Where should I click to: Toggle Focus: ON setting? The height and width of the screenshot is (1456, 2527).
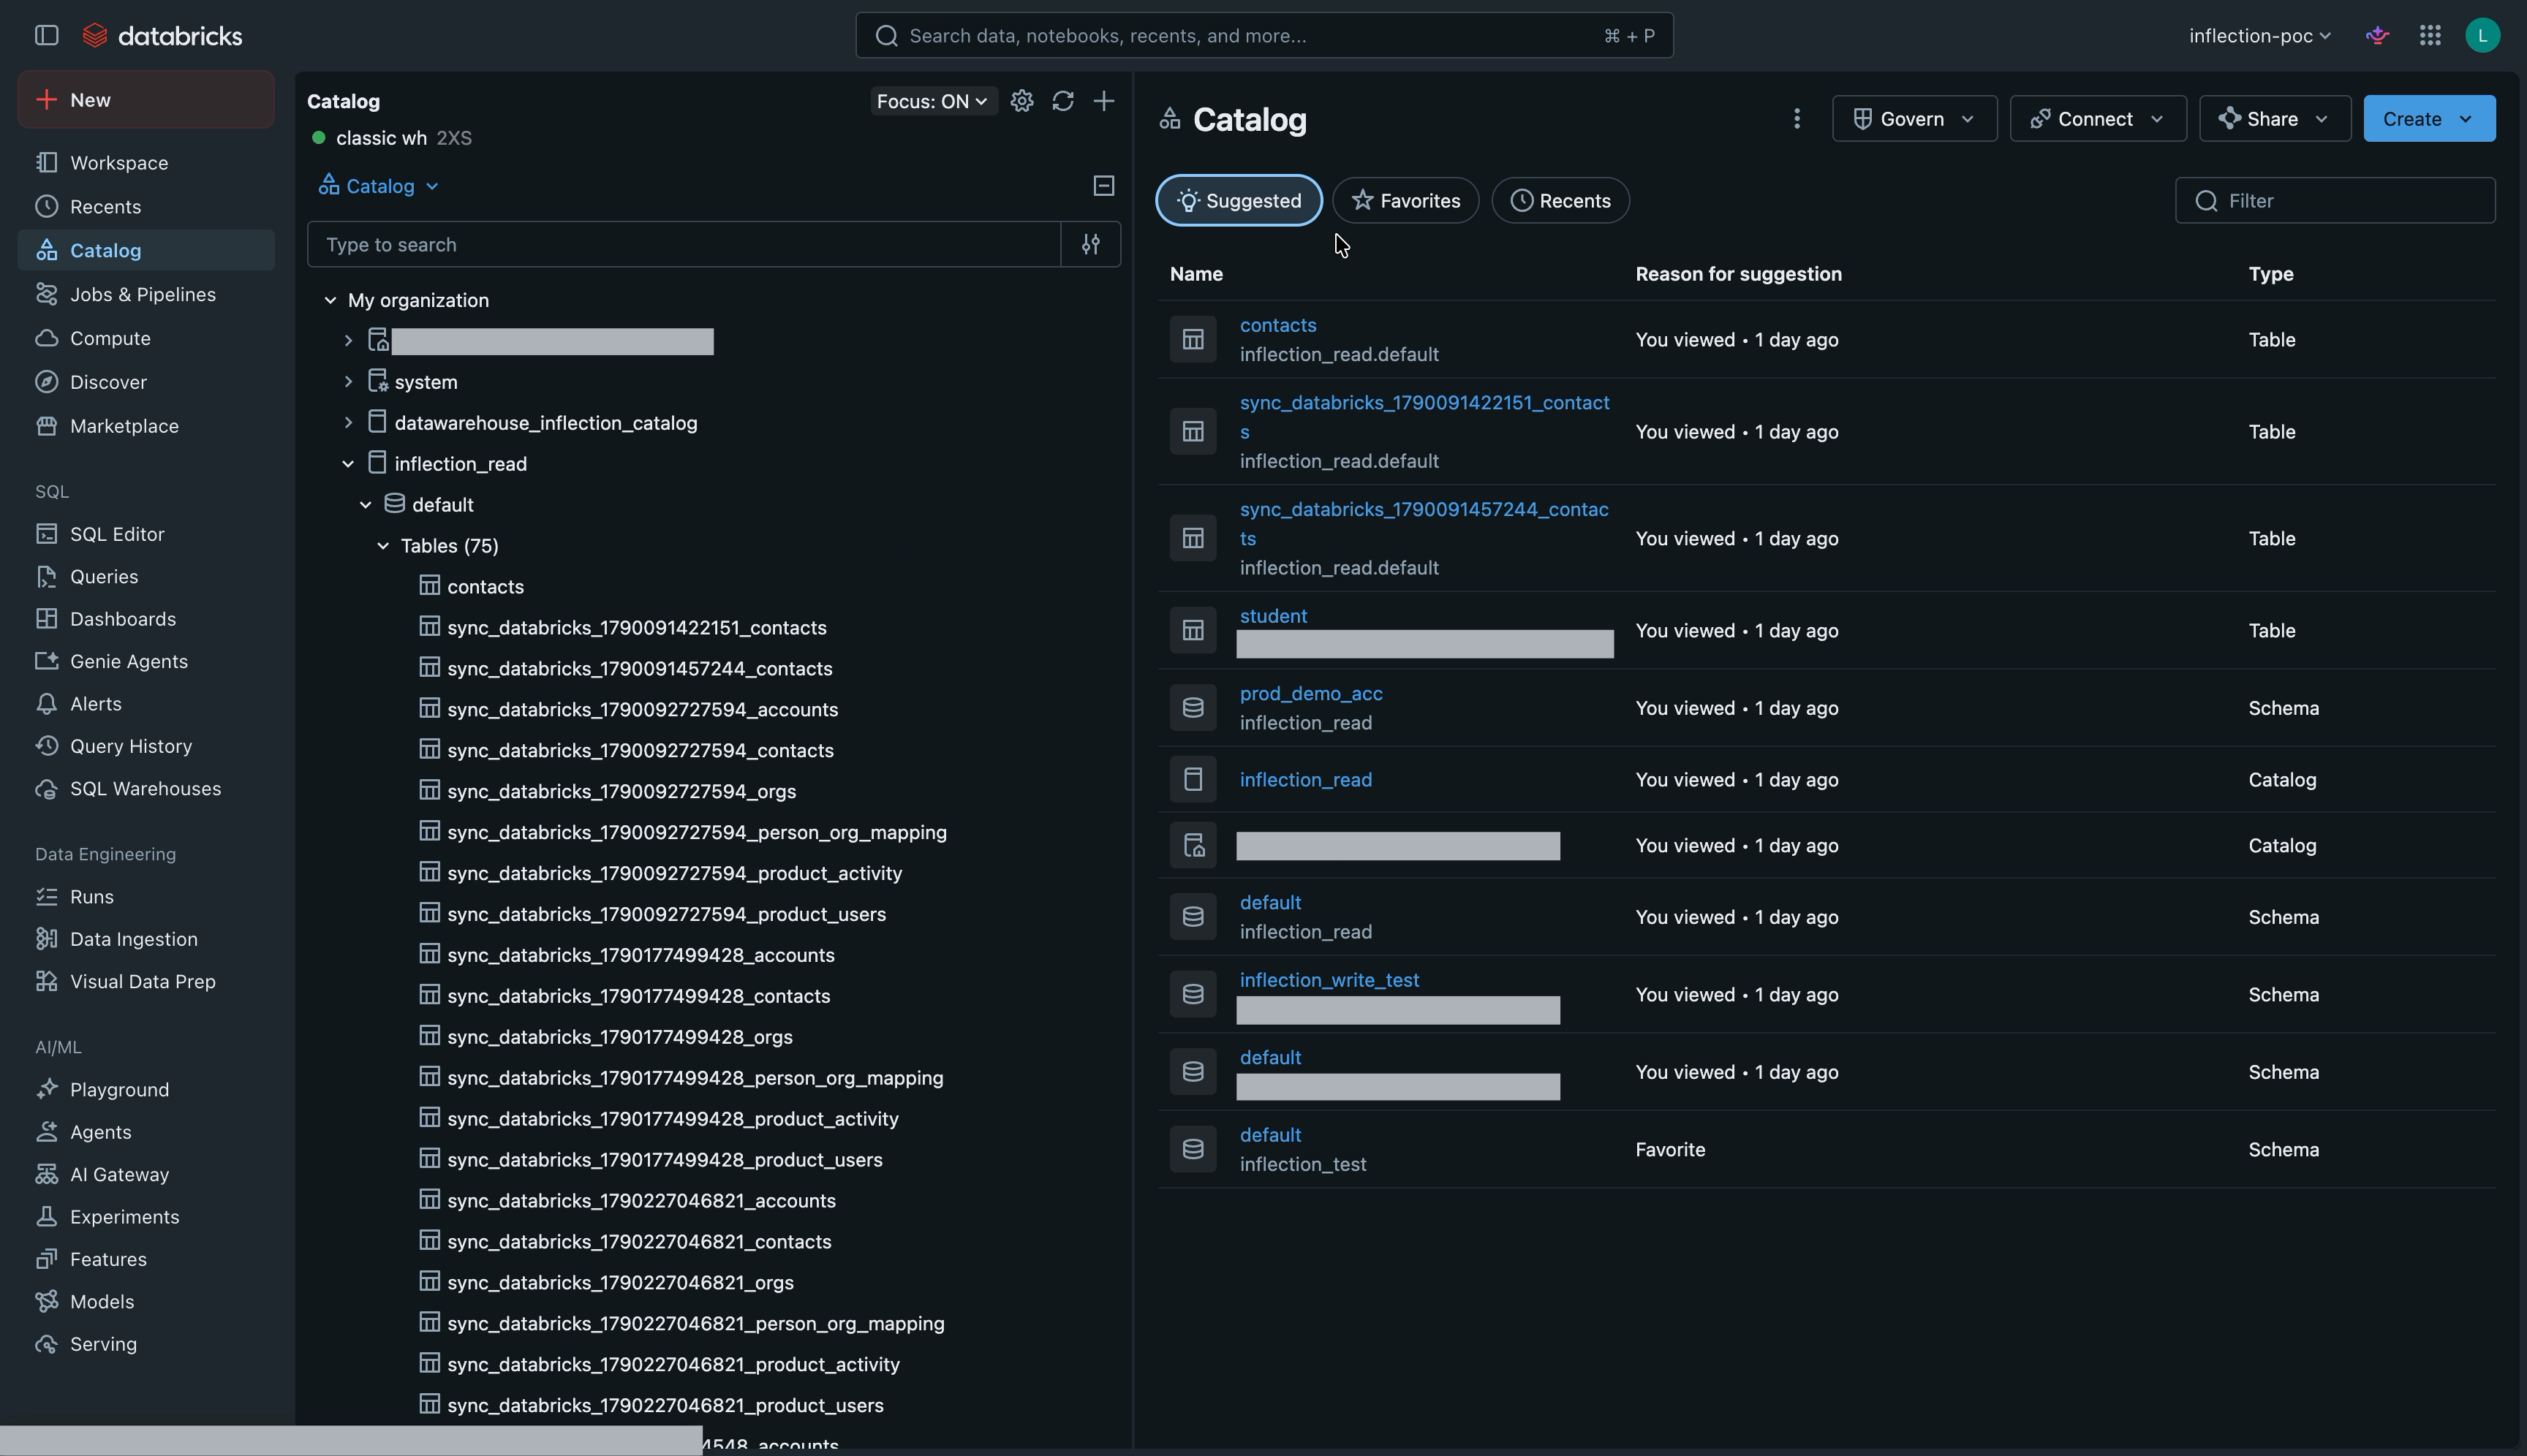click(932, 101)
